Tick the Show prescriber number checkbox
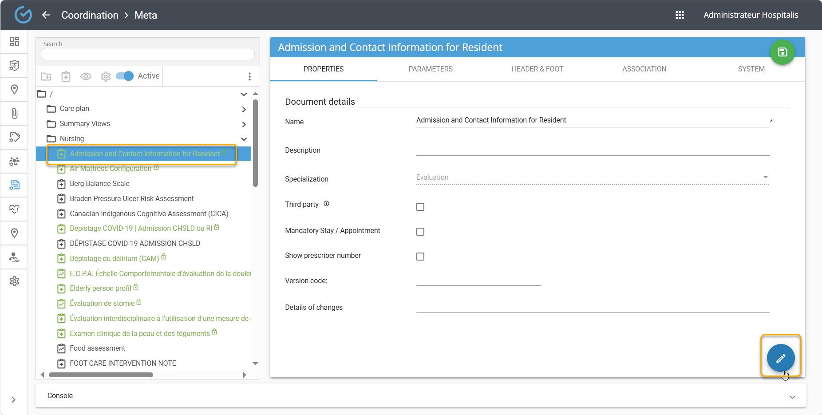Viewport: 822px width, 415px height. 420,257
